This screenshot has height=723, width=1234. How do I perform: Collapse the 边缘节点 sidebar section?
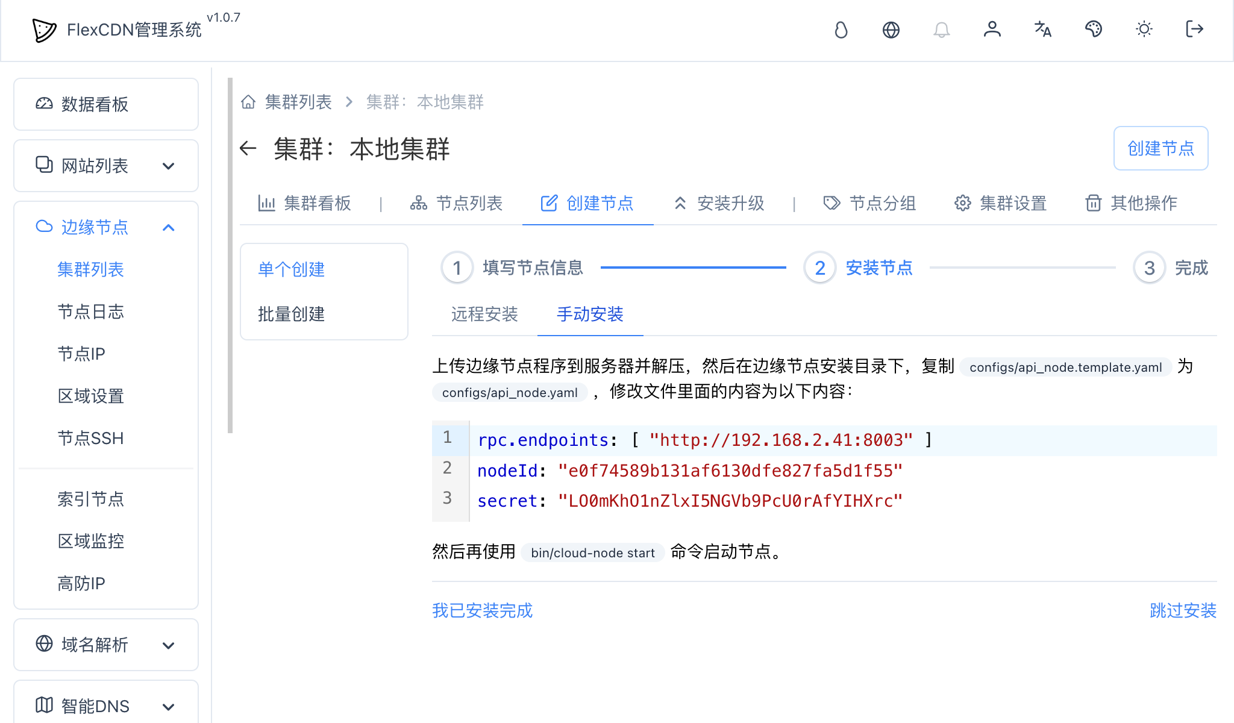(169, 228)
